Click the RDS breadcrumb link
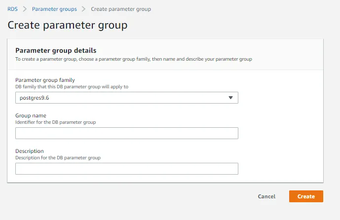340x220 pixels. tap(12, 9)
